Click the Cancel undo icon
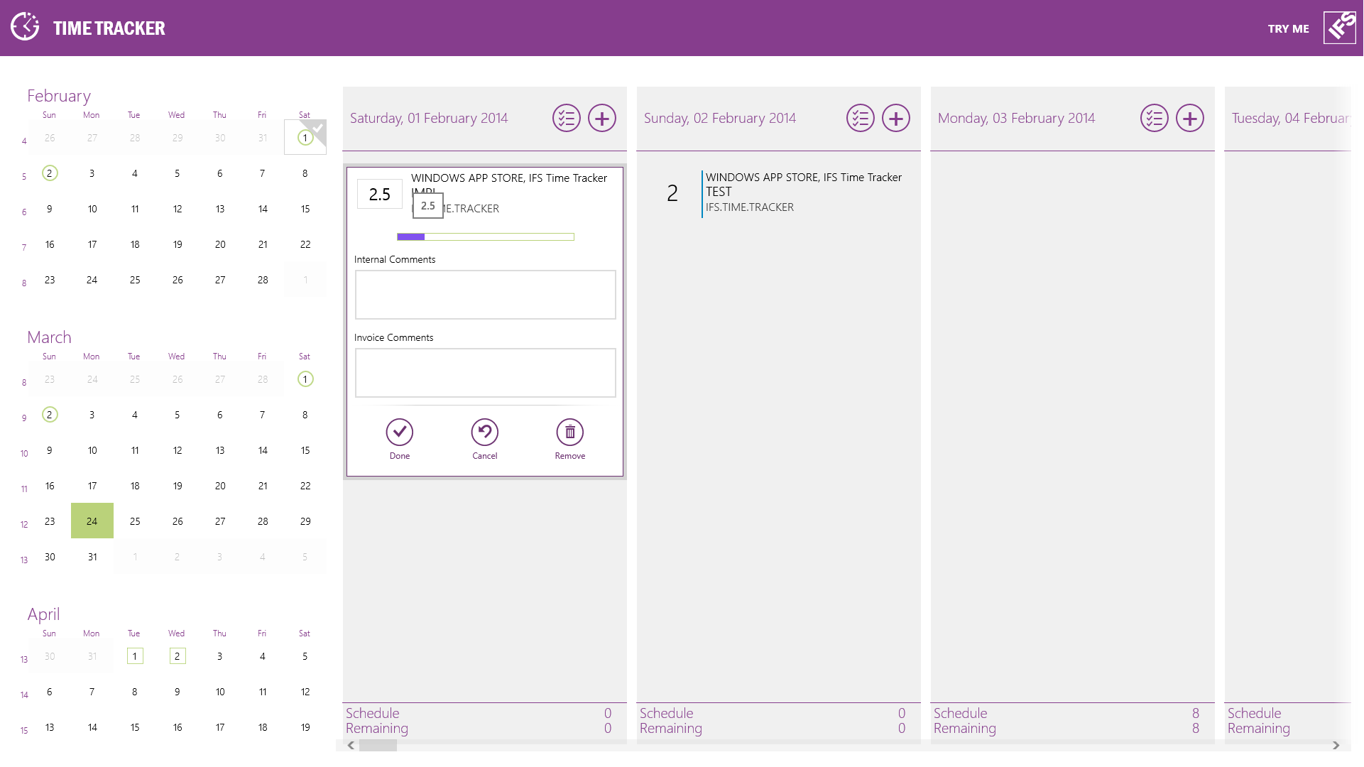The width and height of the screenshot is (1364, 767). click(485, 432)
